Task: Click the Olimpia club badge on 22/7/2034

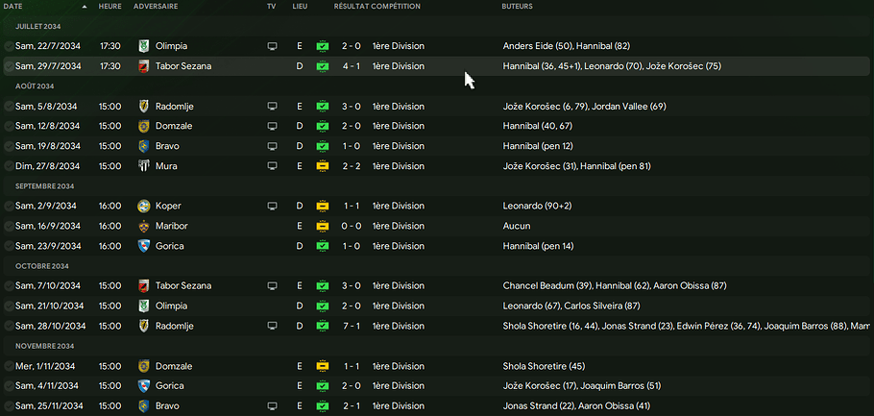Action: [144, 46]
